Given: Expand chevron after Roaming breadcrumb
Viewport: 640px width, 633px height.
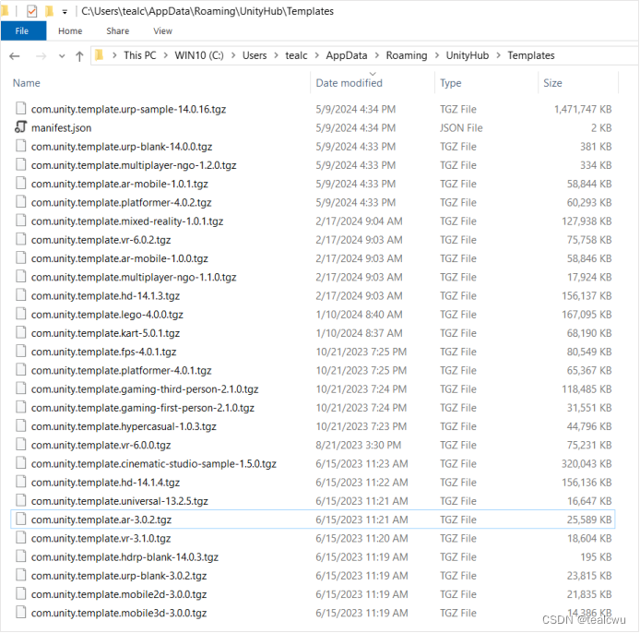Looking at the screenshot, I should (x=437, y=55).
